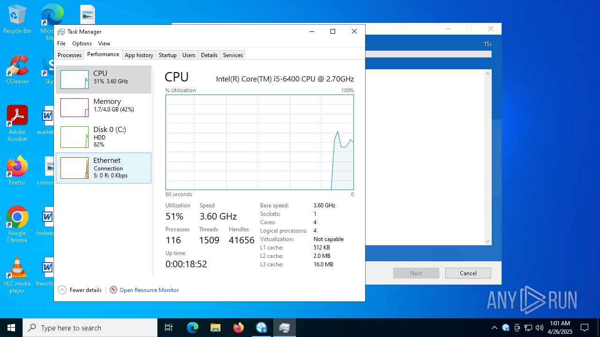
Task: Open Edge from the taskbar
Action: (x=193, y=328)
